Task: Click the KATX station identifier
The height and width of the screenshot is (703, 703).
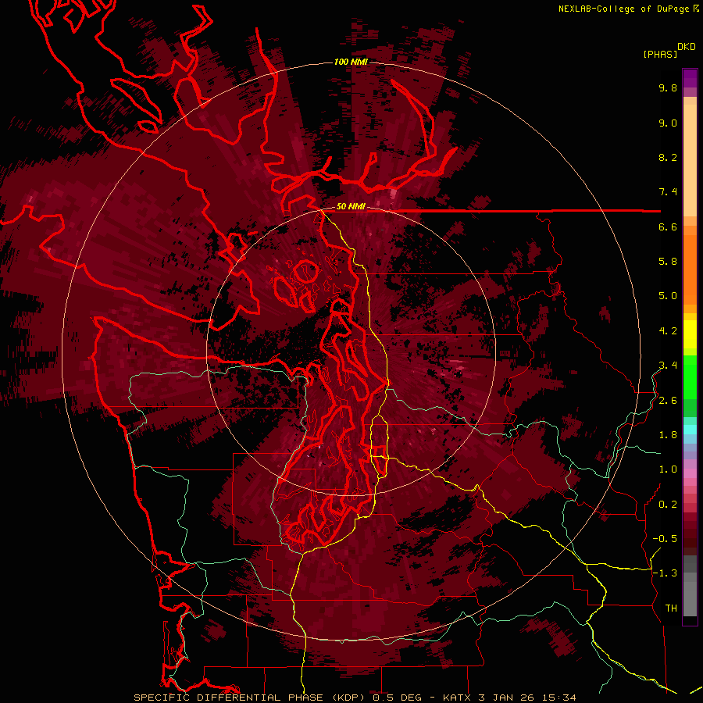Action: click(x=457, y=698)
